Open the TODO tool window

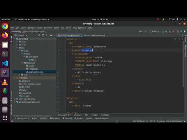43,118
